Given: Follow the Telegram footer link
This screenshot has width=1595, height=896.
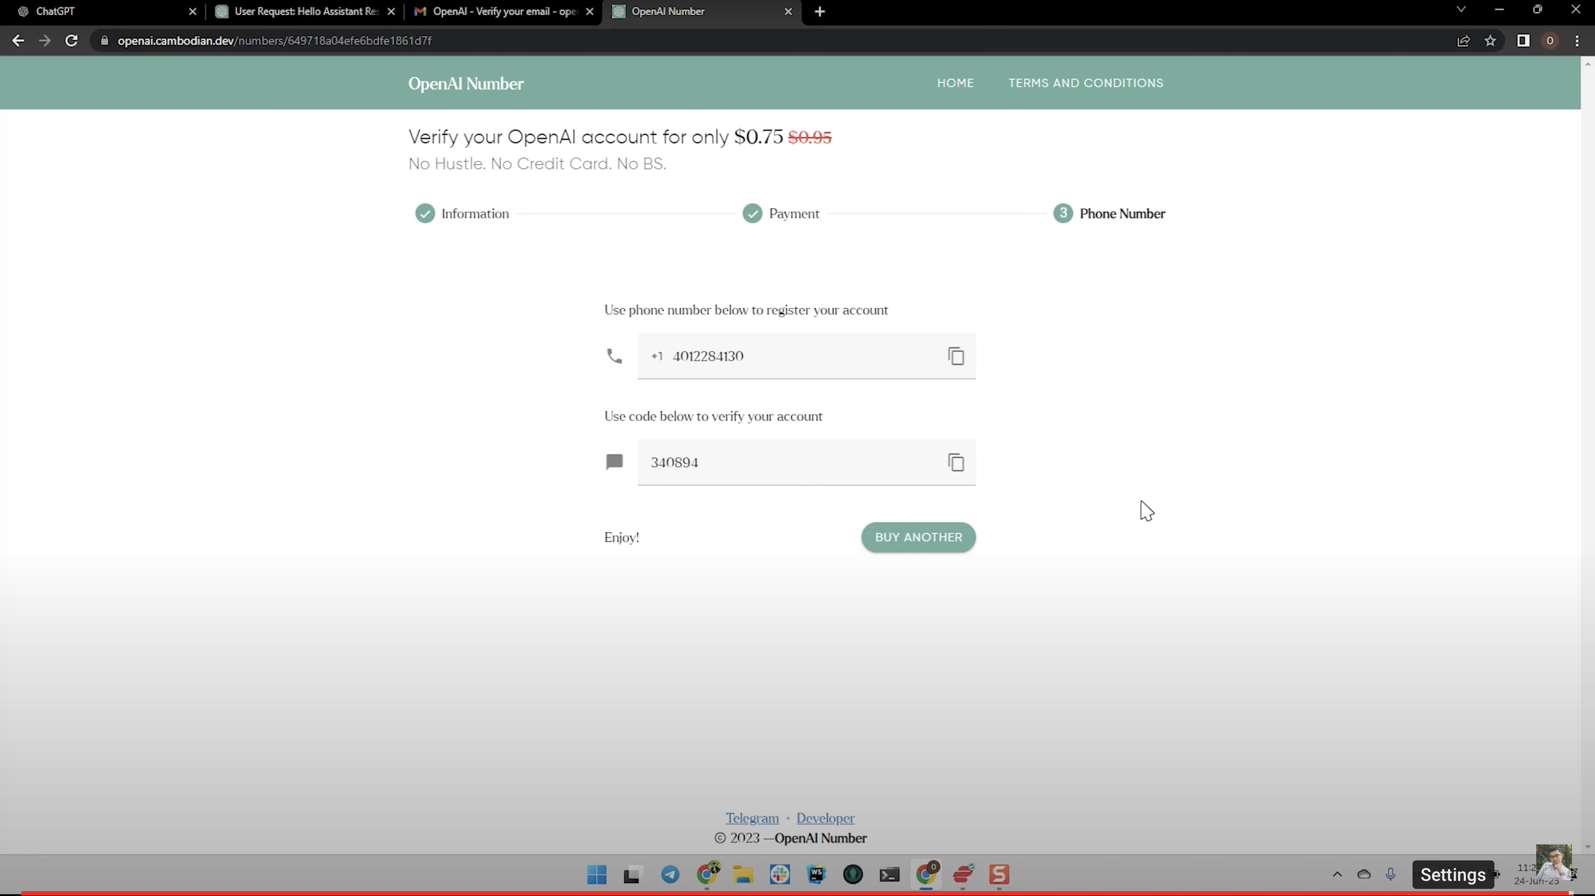Looking at the screenshot, I should (752, 818).
